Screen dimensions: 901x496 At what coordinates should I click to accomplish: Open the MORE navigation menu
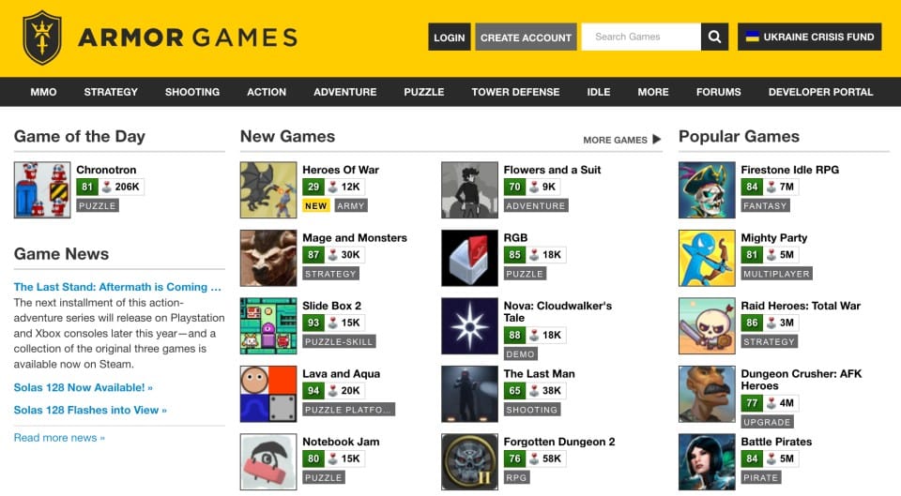[x=653, y=92]
